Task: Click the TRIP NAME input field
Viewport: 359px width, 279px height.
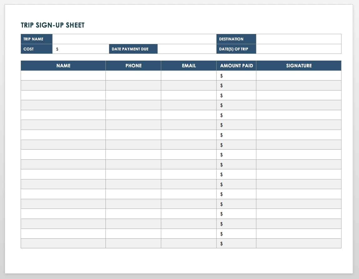Action: point(135,39)
